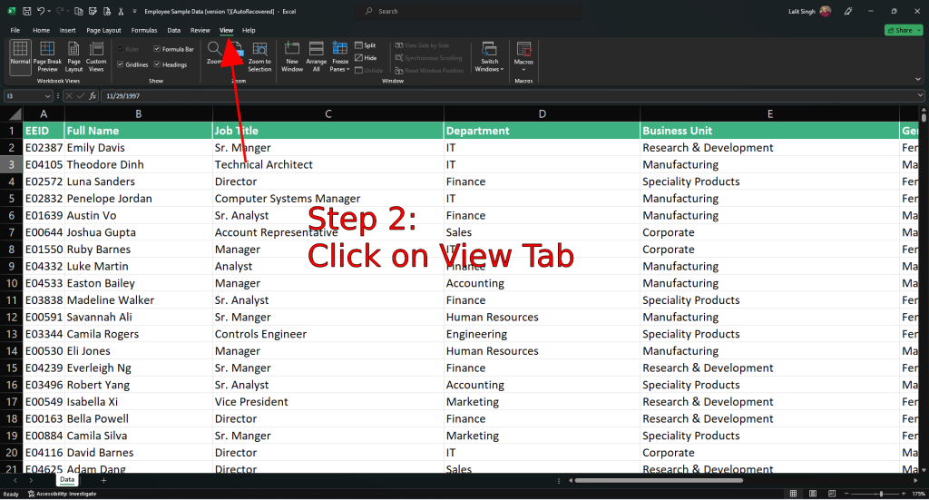This screenshot has width=929, height=500.
Task: Click the Department header cell
Action: click(x=542, y=131)
